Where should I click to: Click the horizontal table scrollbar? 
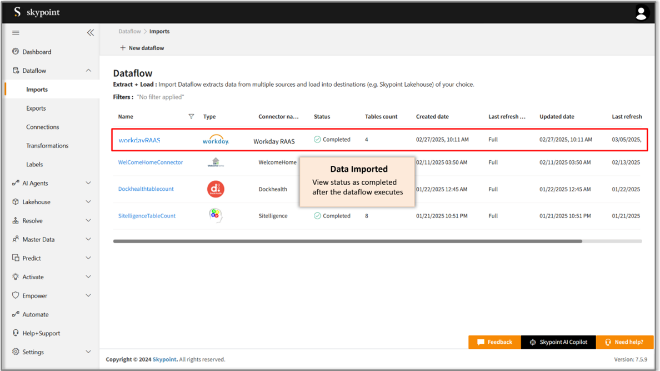(347, 241)
